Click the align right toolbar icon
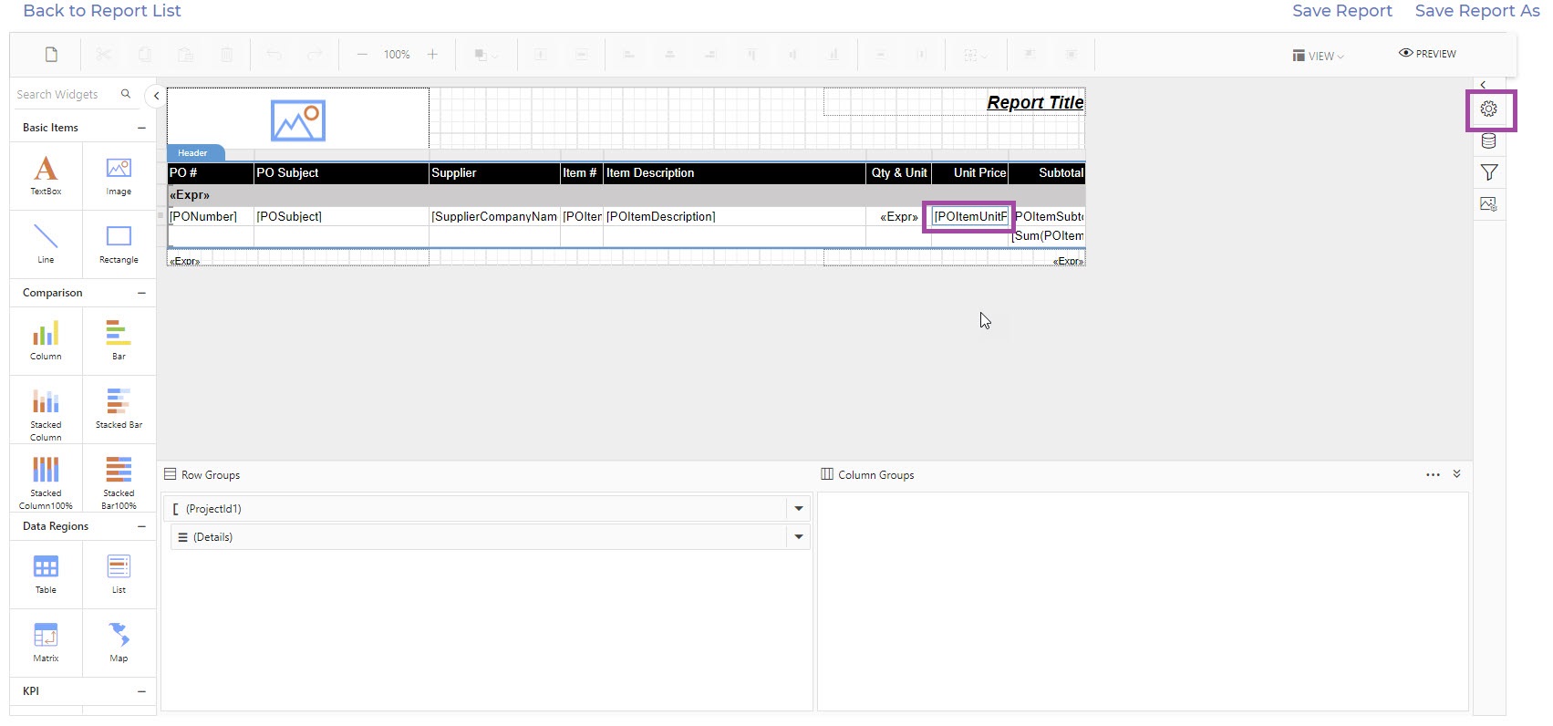The width and height of the screenshot is (1553, 726). point(710,55)
